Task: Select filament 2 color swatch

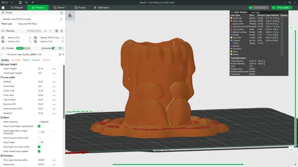Action: tap(35, 38)
